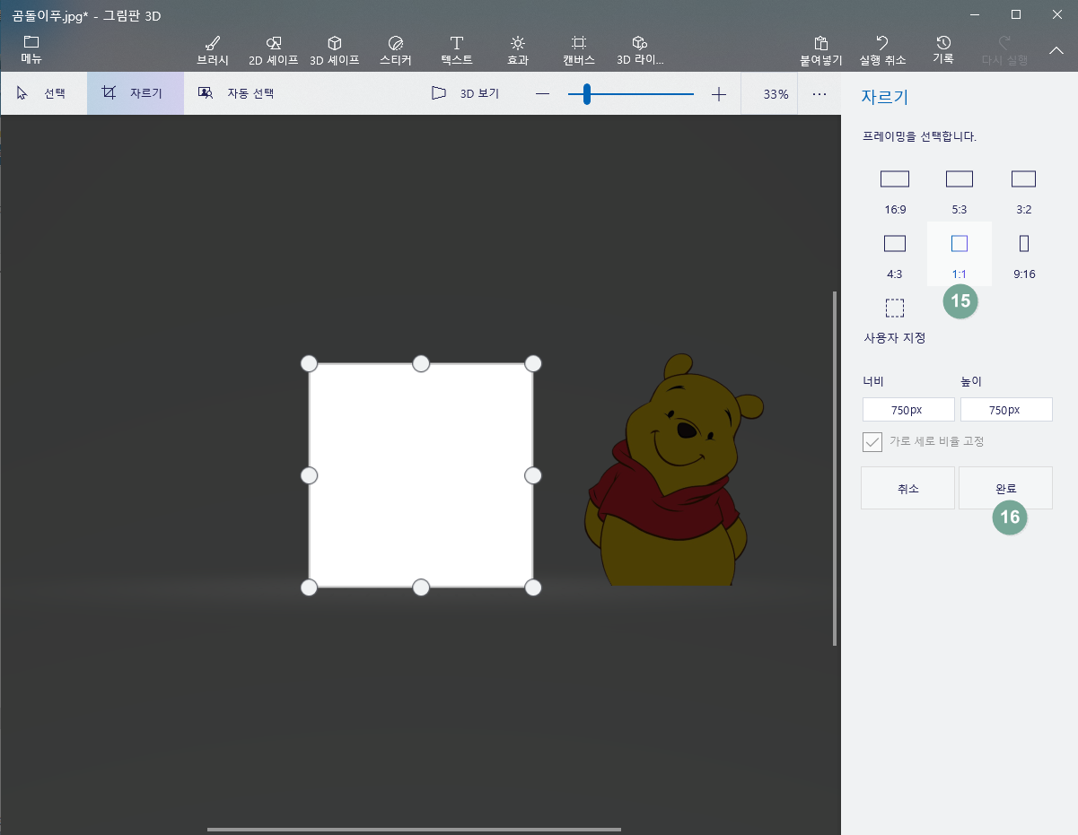The height and width of the screenshot is (835, 1078).
Task: Choose the 16:9 framing preset
Action: tap(895, 188)
